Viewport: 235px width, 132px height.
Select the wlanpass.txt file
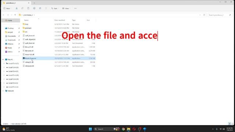click(x=29, y=66)
